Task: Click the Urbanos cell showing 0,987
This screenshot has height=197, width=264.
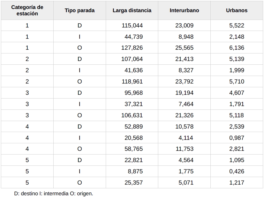Action: (x=237, y=138)
